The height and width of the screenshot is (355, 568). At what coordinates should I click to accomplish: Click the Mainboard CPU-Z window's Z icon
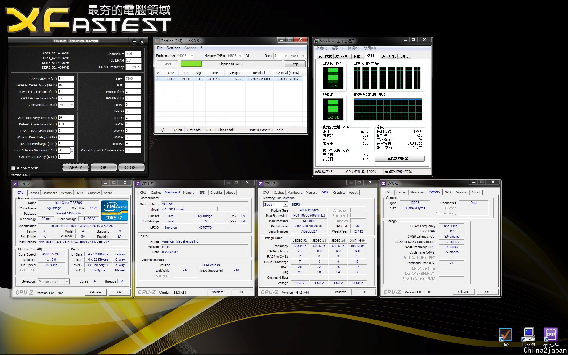(138, 184)
